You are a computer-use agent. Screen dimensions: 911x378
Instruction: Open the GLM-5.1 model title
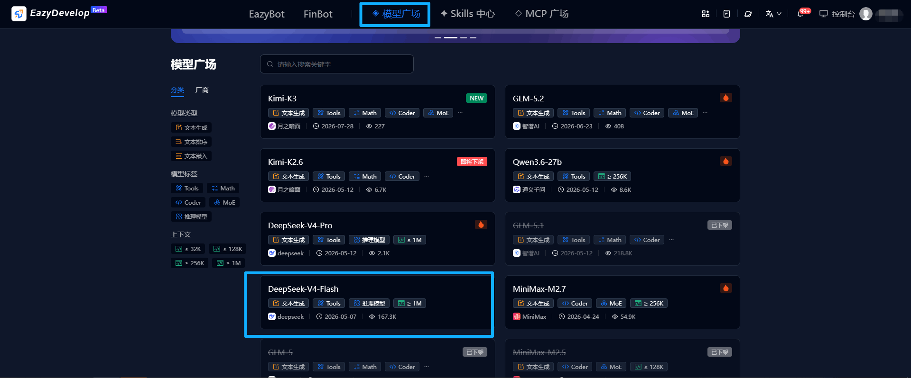point(528,225)
